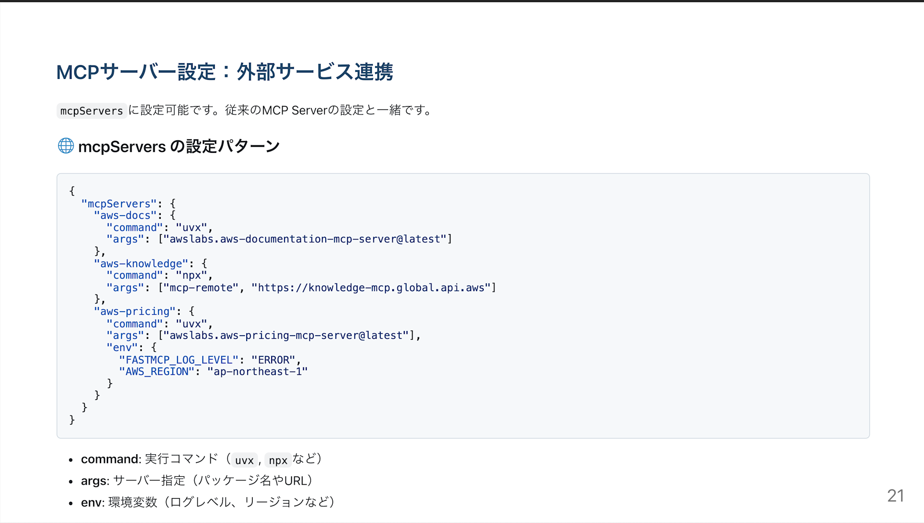Click the "ERROR" log level value

tap(273, 360)
